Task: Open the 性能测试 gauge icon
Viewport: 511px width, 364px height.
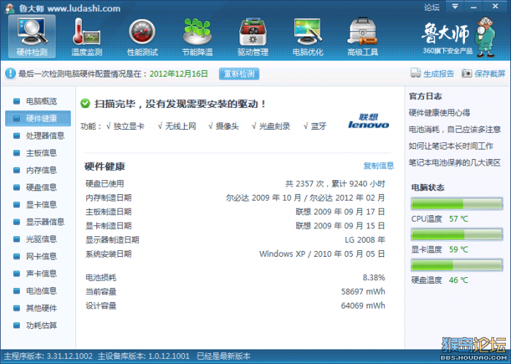Action: point(142,36)
